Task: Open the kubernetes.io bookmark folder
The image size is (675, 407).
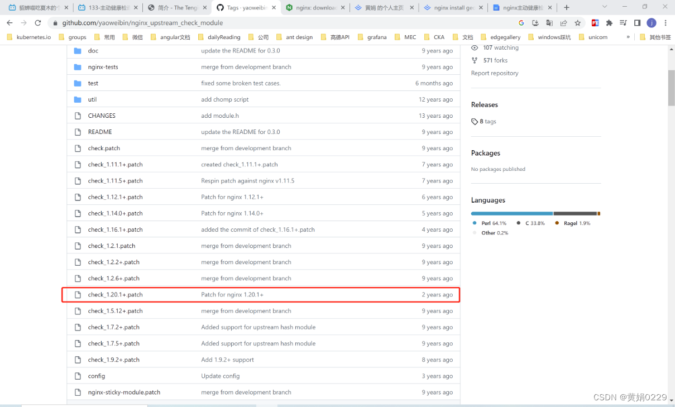Action: [x=28, y=37]
